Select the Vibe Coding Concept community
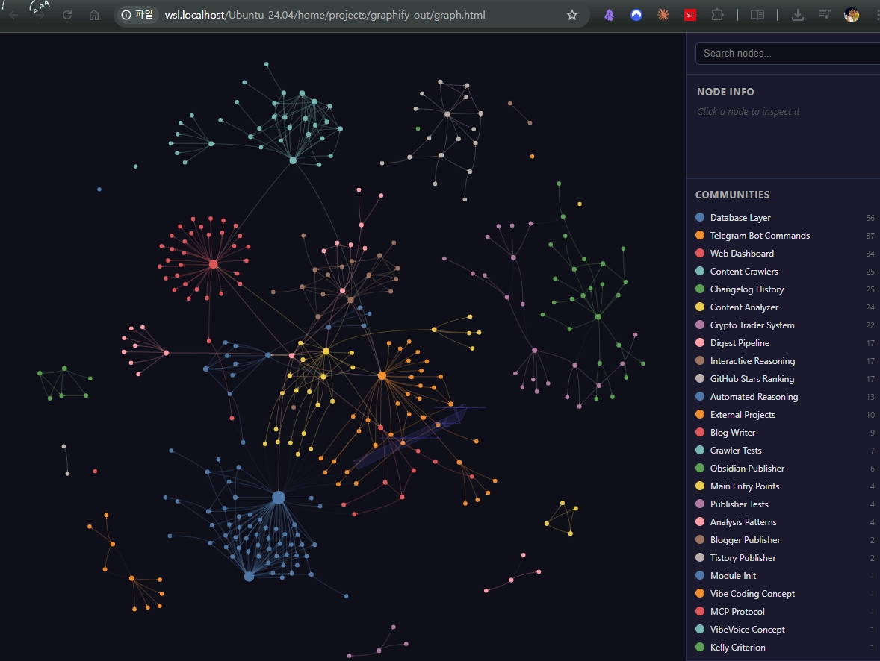Image resolution: width=880 pixels, height=661 pixels. tap(784, 594)
